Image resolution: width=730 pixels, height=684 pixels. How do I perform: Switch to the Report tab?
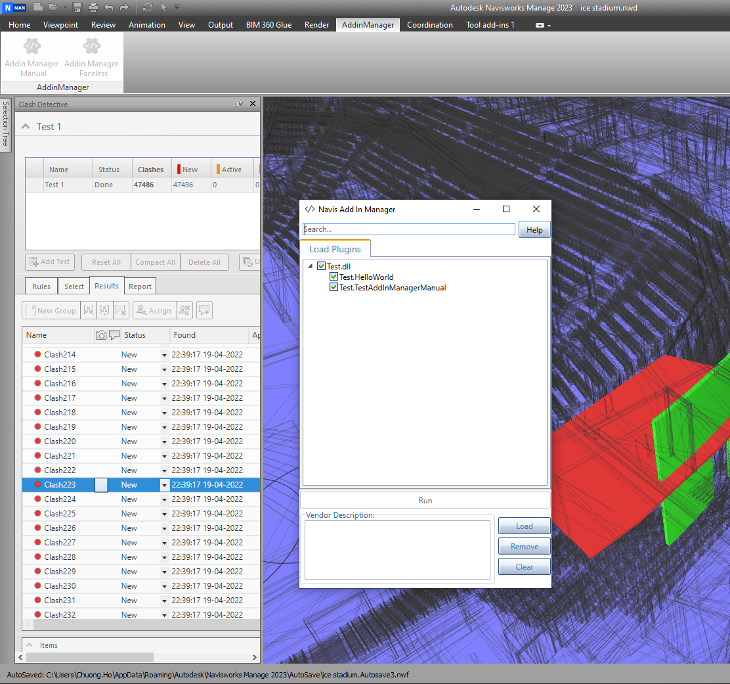[140, 286]
